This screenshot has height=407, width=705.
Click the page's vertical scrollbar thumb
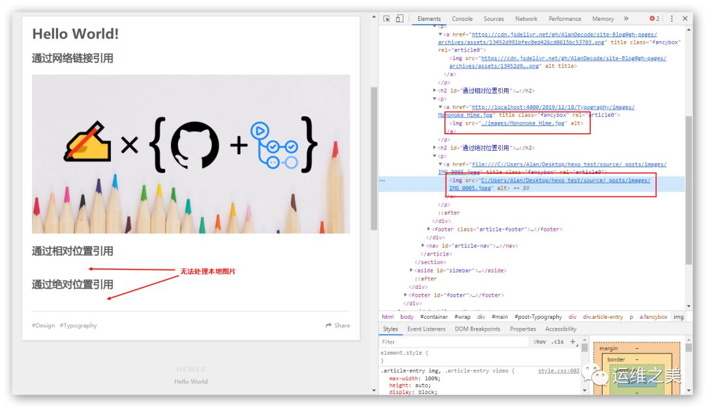tap(373, 158)
